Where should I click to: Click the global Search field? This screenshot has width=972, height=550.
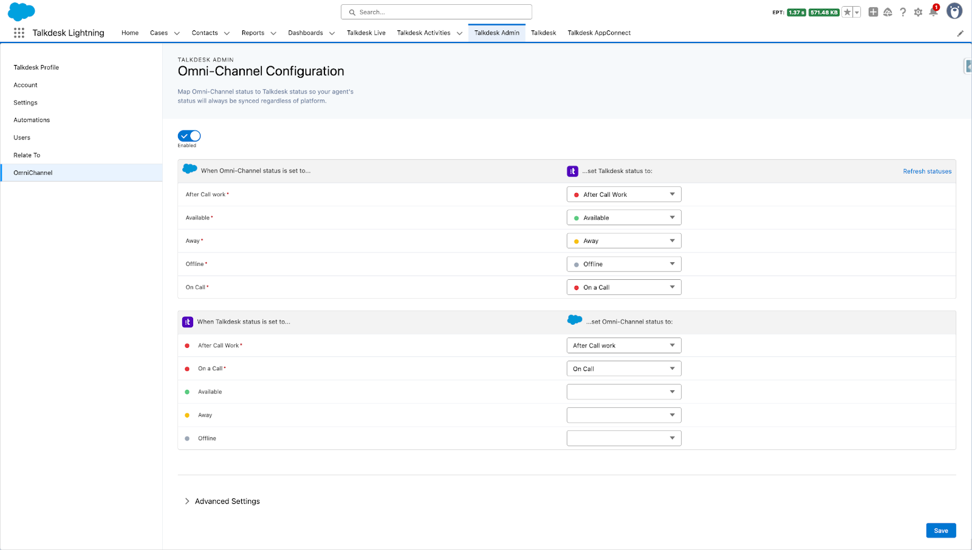coord(436,12)
